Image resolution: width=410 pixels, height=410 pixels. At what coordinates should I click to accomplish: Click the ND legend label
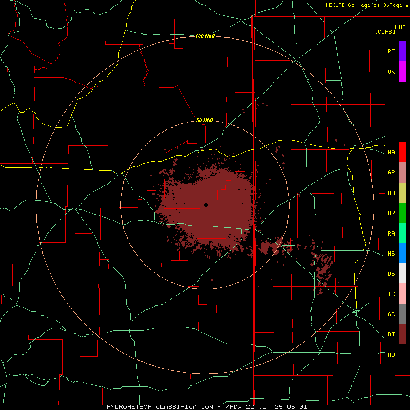coord(391,355)
